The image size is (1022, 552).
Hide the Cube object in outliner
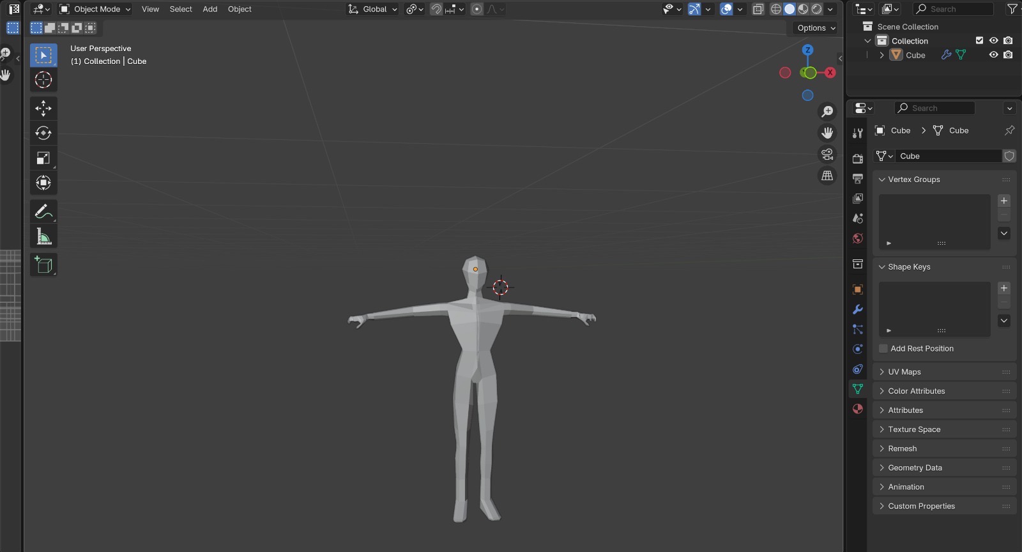[x=993, y=55]
